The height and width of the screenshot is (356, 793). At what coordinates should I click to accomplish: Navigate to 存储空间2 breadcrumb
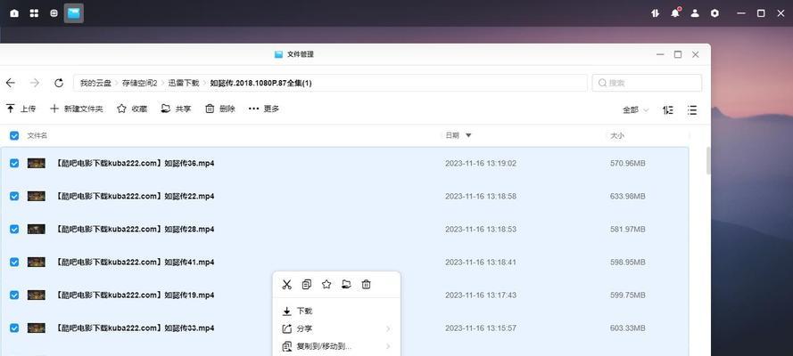click(139, 83)
